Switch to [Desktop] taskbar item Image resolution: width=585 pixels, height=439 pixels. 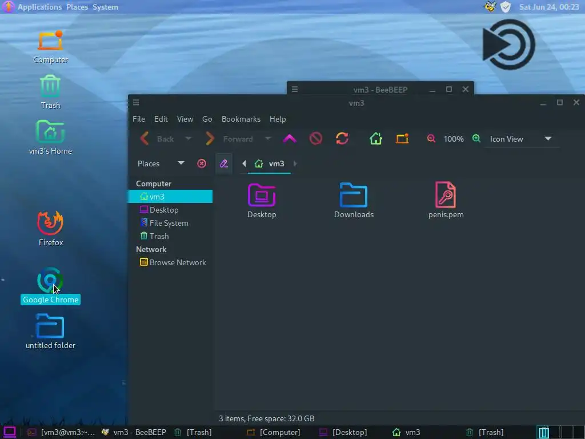coord(343,432)
